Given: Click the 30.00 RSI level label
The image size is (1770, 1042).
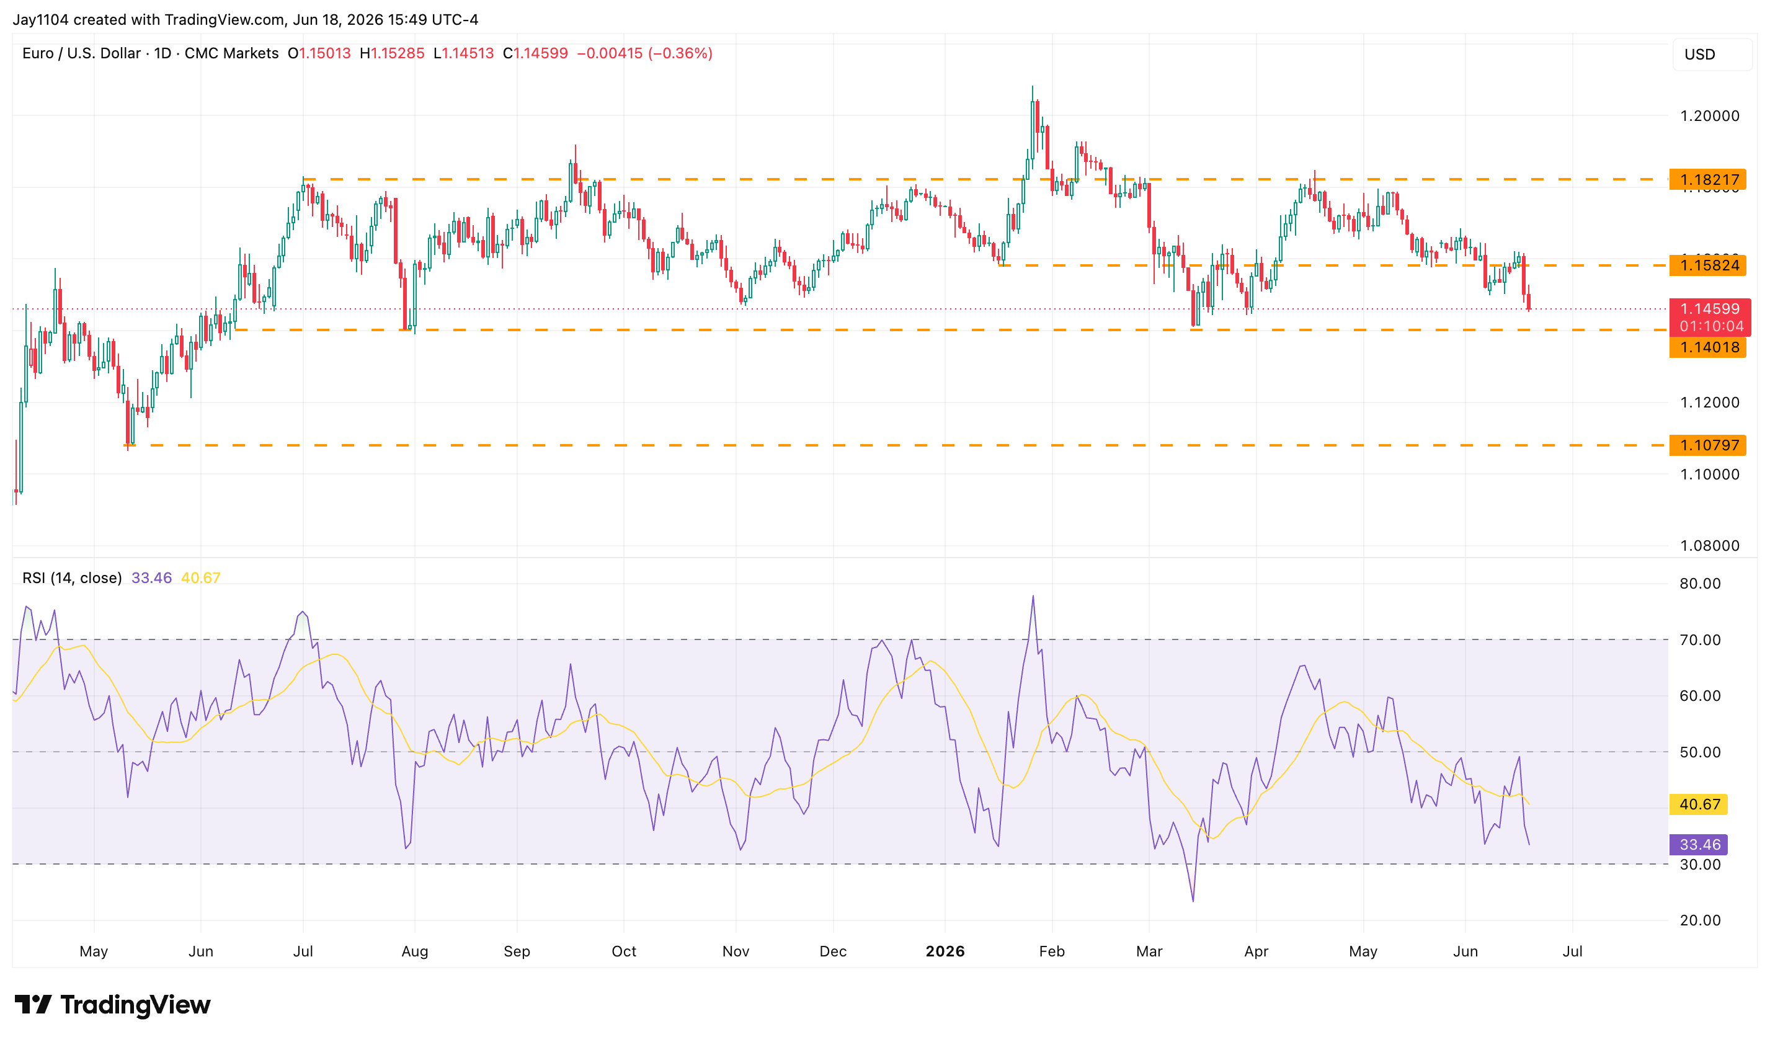Looking at the screenshot, I should point(1700,865).
